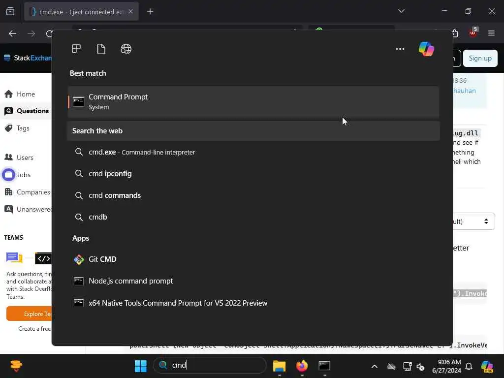
Task: Go back in the Firefox browser
Action: pyautogui.click(x=12, y=33)
